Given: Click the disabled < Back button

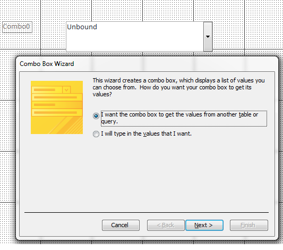Looking at the screenshot, I should pos(166,225).
